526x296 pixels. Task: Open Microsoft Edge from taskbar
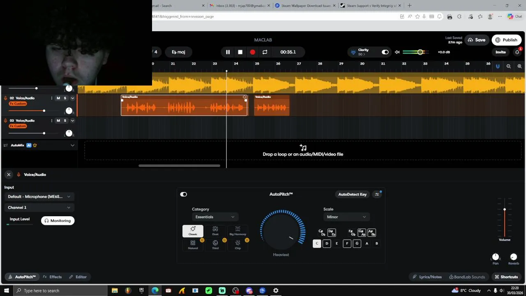pyautogui.click(x=155, y=291)
